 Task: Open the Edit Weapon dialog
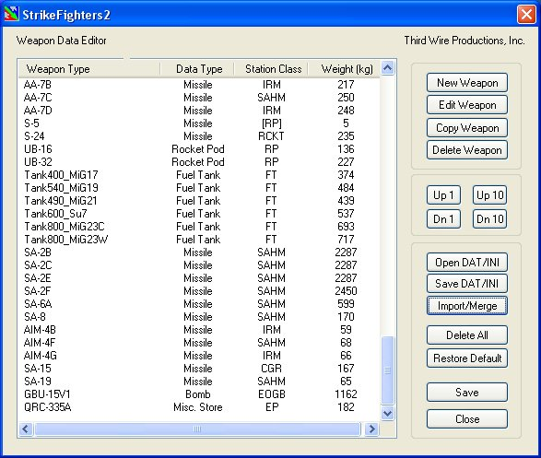point(467,105)
